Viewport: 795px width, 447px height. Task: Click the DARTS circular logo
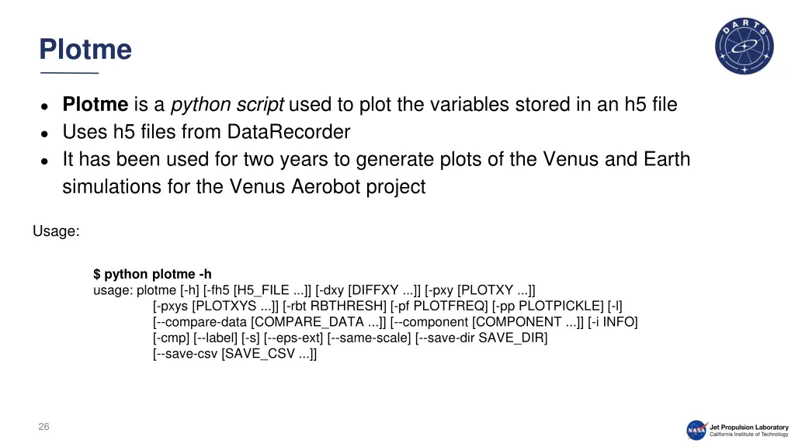(x=745, y=46)
